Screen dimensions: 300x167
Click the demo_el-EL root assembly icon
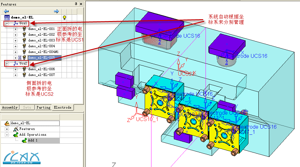pos(7,18)
